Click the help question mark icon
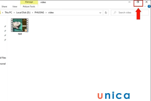Screen dimensions: 151x101 (149, 7)
